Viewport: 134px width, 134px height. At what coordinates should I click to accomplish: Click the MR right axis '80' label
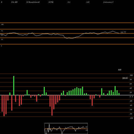pyautogui.click(x=131, y=80)
